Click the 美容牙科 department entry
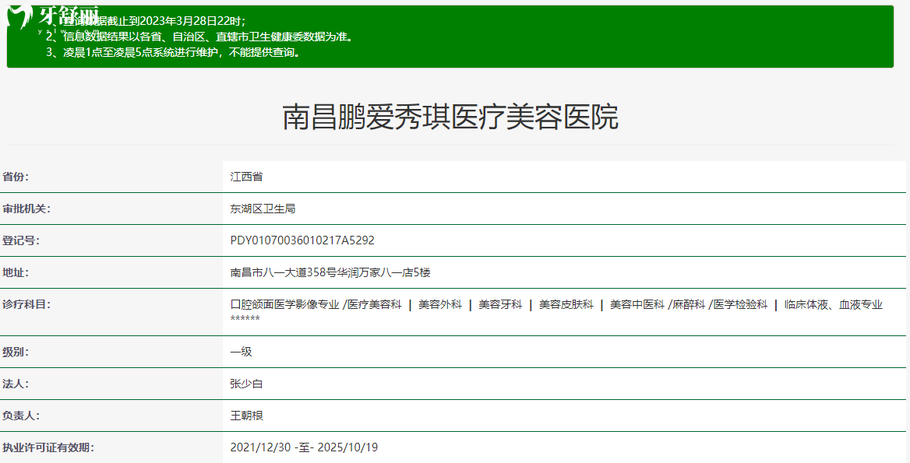The height and width of the screenshot is (463, 910). coord(500,305)
